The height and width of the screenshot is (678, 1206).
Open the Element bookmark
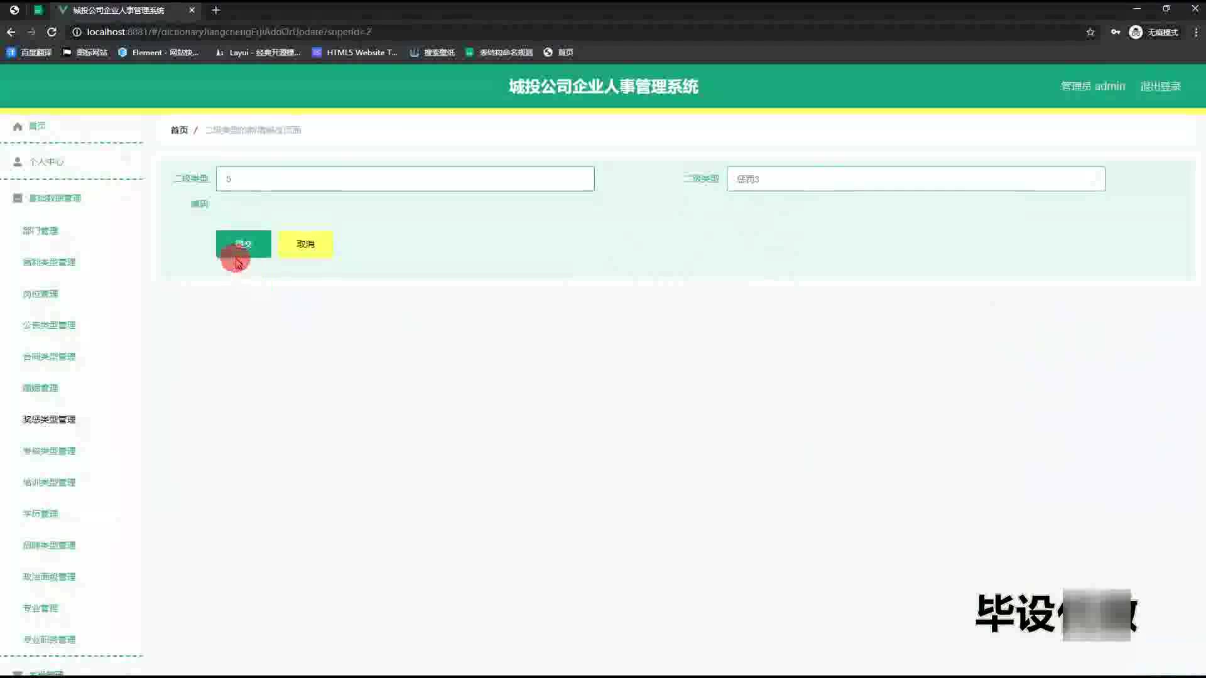coord(158,53)
